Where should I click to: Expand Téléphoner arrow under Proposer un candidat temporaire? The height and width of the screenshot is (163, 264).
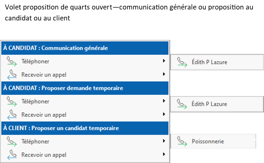164,141
